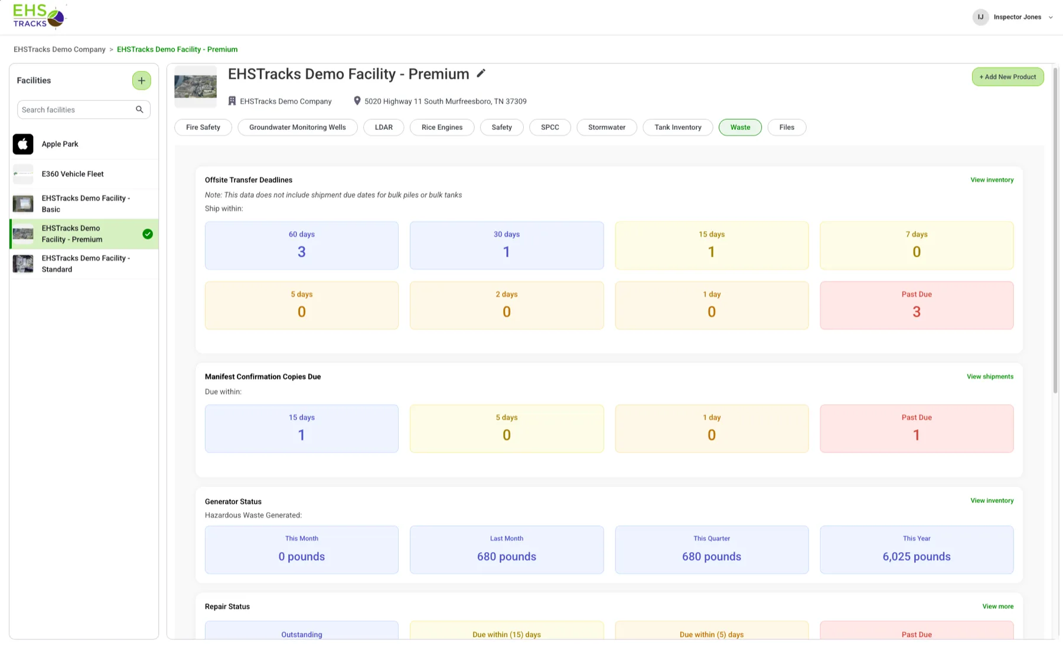
Task: Click View inventory in Generator Status
Action: click(x=992, y=501)
